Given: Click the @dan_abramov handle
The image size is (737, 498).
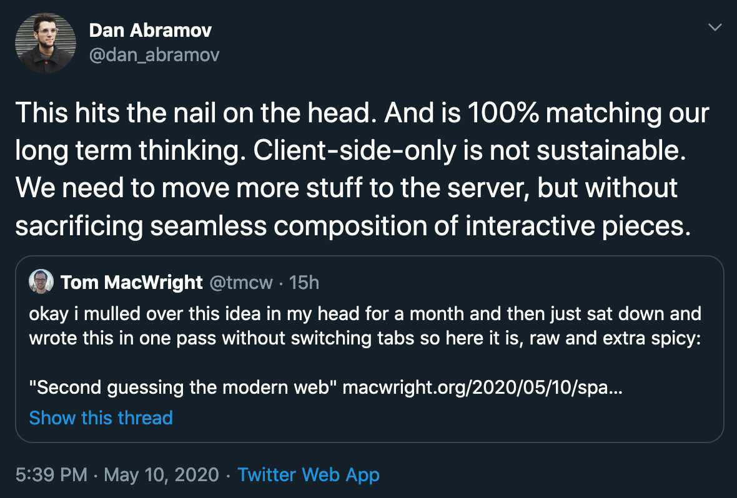Looking at the screenshot, I should 154,56.
